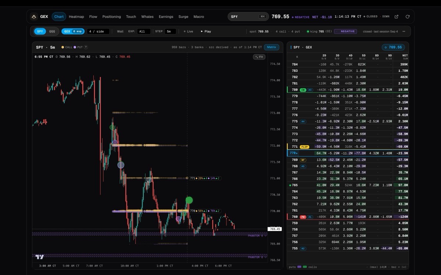
Task: Click the #3 rank badge on row 780
Action: point(310,90)
